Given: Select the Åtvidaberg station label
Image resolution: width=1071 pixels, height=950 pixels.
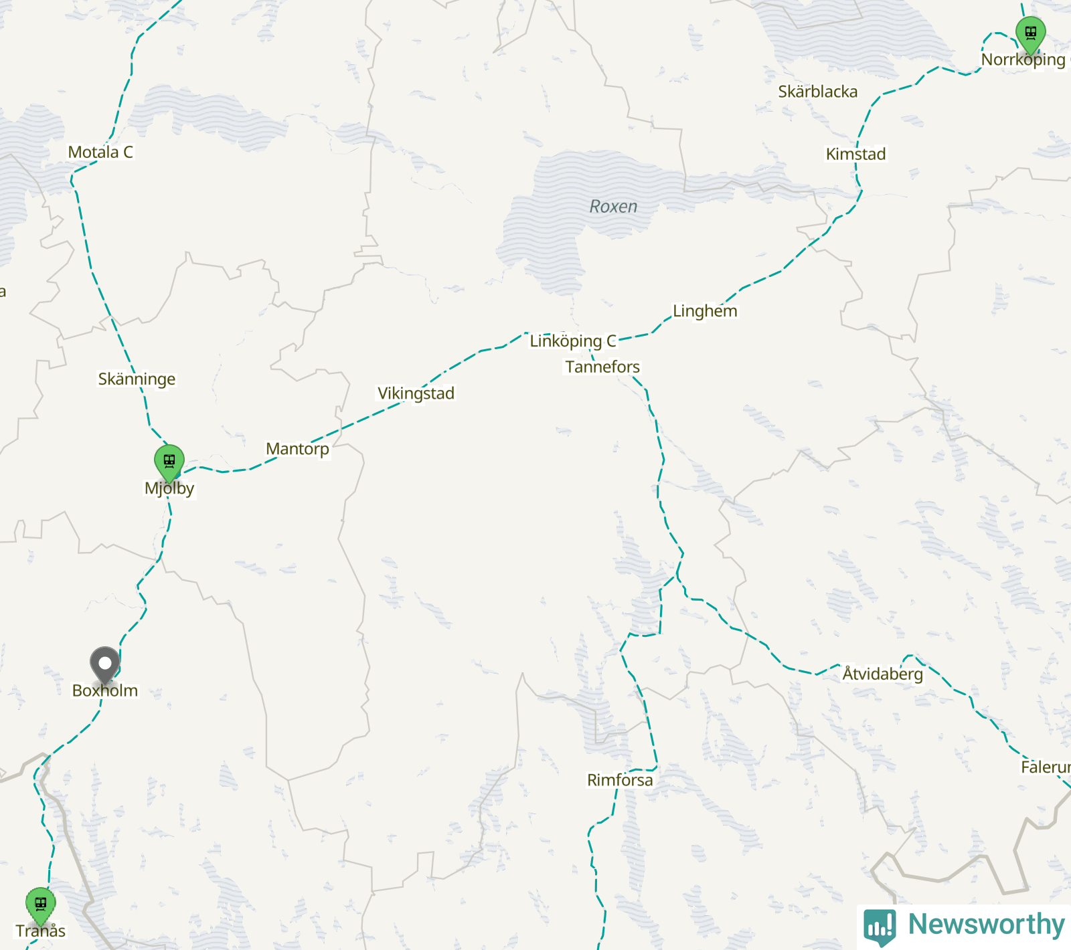Looking at the screenshot, I should pyautogui.click(x=882, y=674).
